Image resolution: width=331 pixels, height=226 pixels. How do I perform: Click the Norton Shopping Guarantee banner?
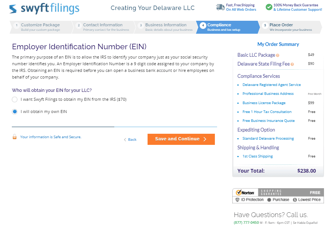click(x=278, y=196)
